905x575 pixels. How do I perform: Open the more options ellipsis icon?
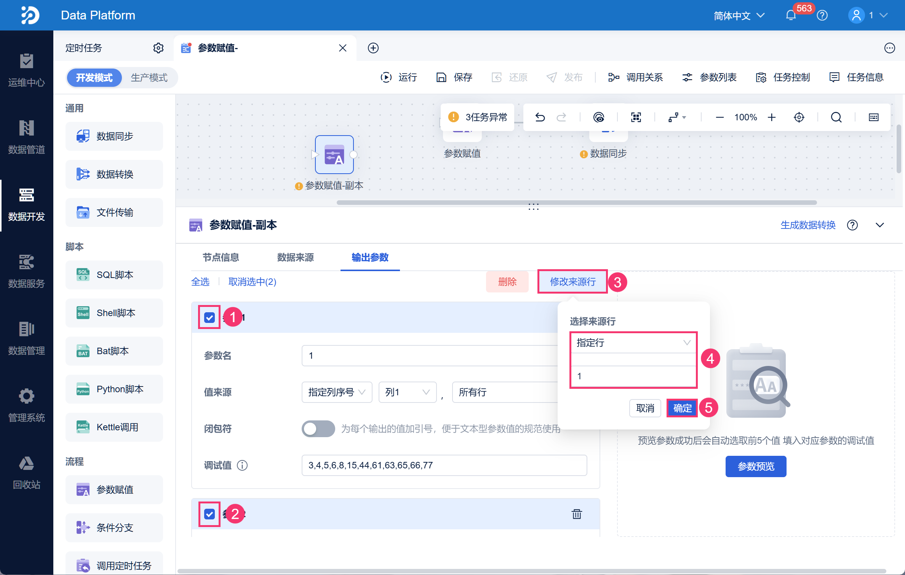click(890, 48)
